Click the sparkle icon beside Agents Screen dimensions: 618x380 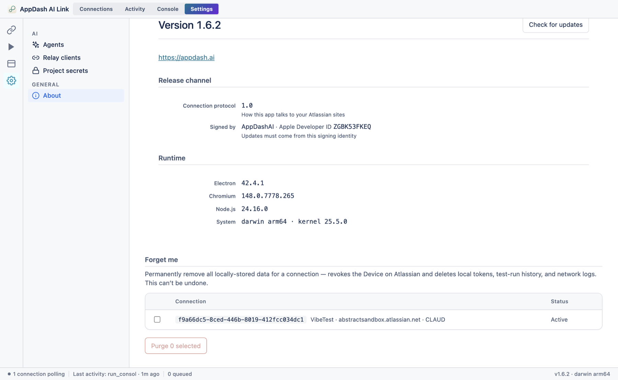click(x=36, y=45)
